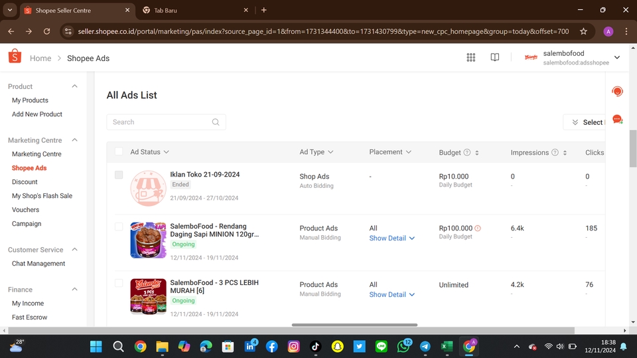The image size is (637, 358).
Task: Open Vouchers in sidebar
Action: click(26, 209)
